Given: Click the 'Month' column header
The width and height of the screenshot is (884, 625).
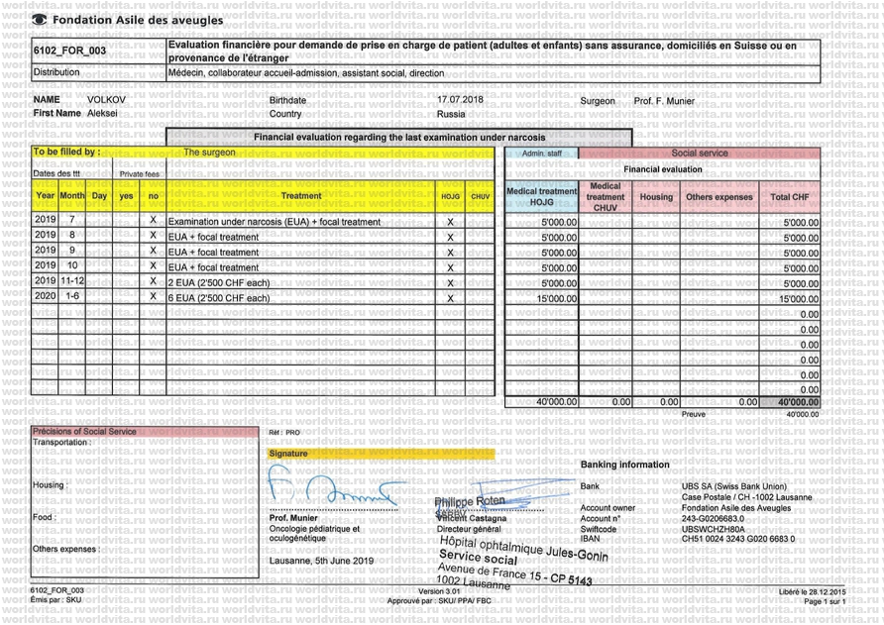Looking at the screenshot, I should pyautogui.click(x=72, y=195).
